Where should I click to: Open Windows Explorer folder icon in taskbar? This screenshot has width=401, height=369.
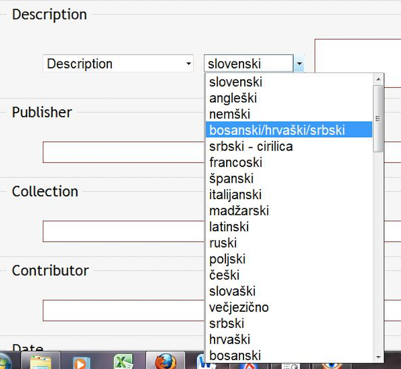coord(40,362)
